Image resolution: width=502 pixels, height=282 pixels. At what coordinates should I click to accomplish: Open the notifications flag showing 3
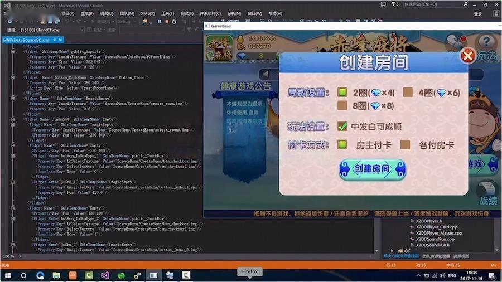pos(395,4)
